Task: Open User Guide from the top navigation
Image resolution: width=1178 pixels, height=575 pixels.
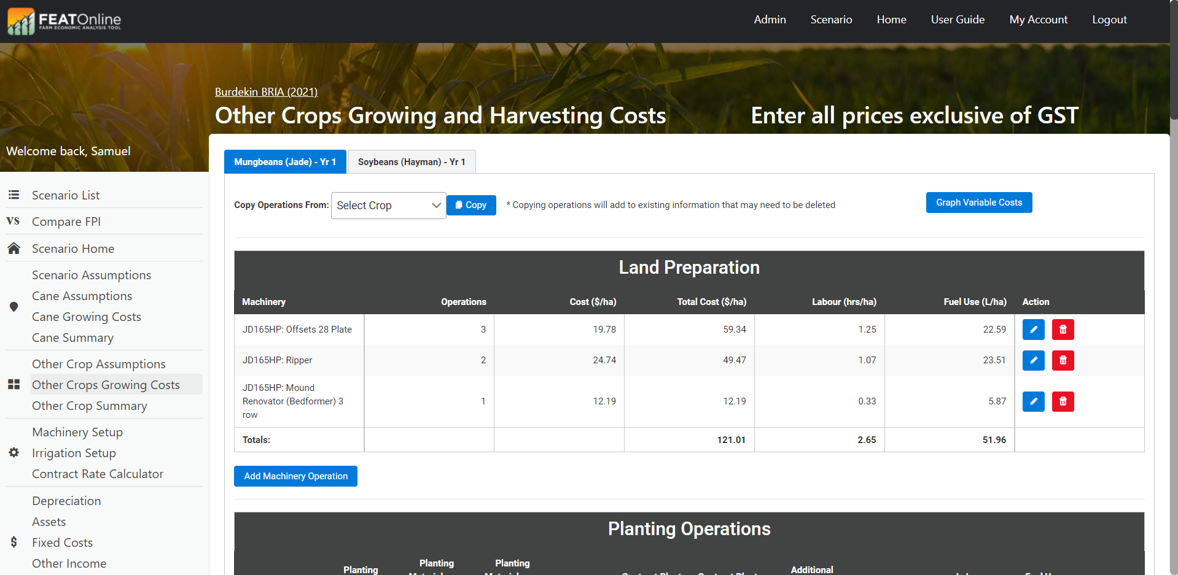Action: (957, 20)
